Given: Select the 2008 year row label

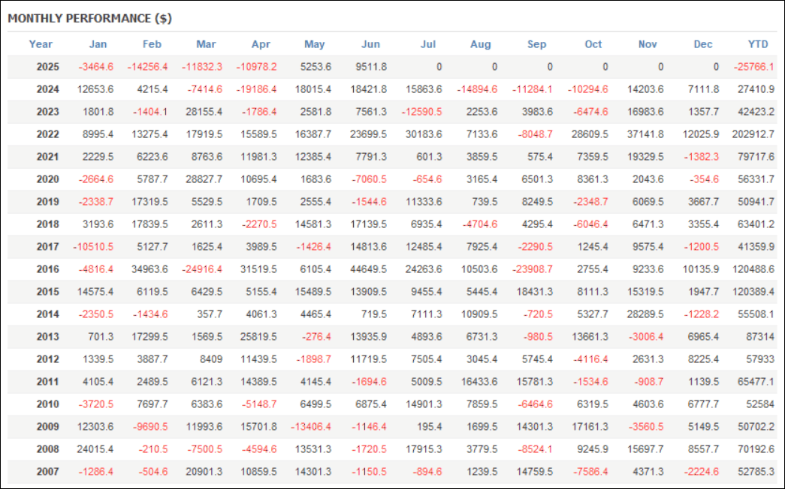Looking at the screenshot, I should (x=47, y=449).
